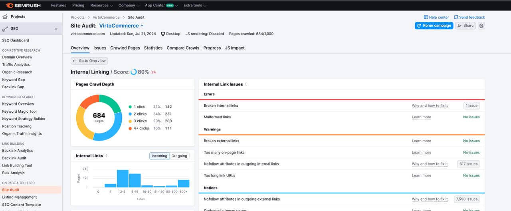Open Traffic Analytics in sidebar

16,65
